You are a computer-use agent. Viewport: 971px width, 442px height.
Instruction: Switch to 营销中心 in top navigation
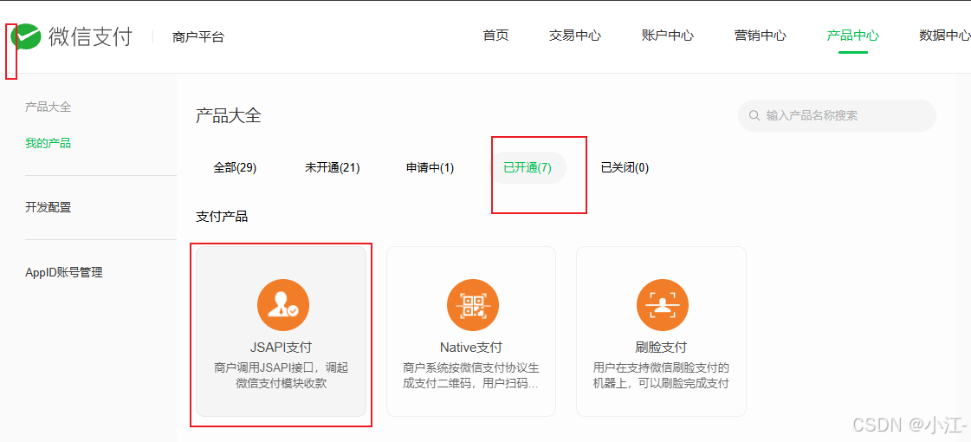tap(761, 36)
